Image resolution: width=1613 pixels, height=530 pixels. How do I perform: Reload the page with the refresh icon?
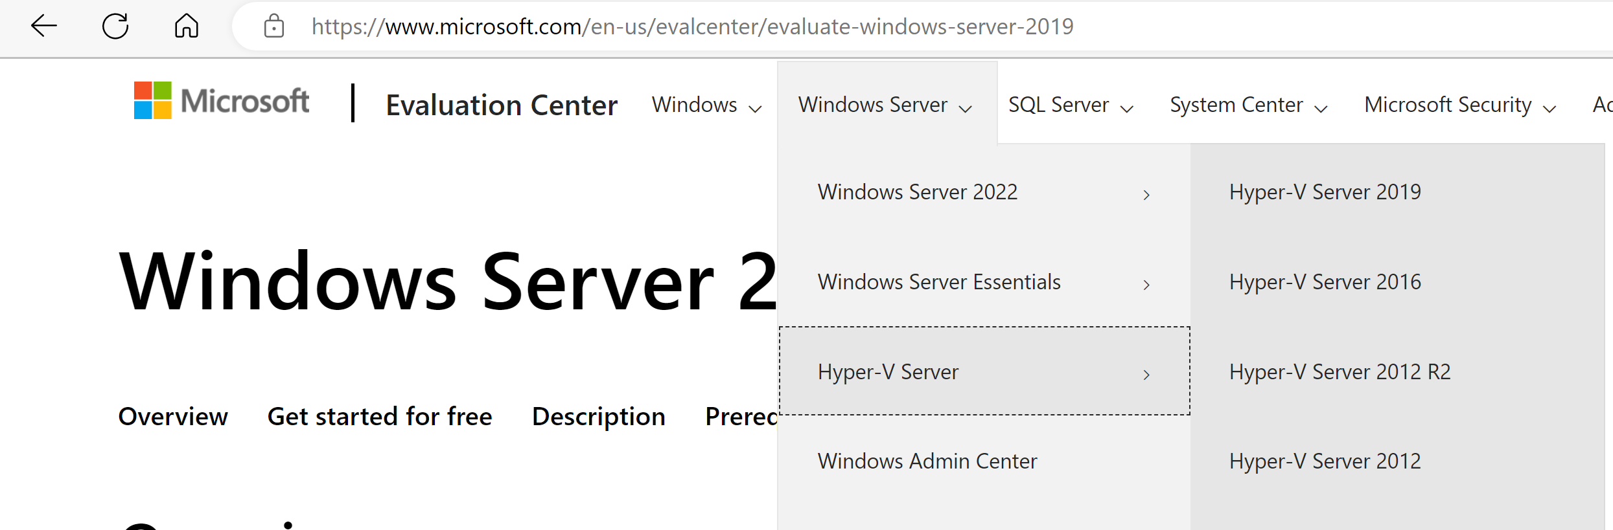(115, 26)
